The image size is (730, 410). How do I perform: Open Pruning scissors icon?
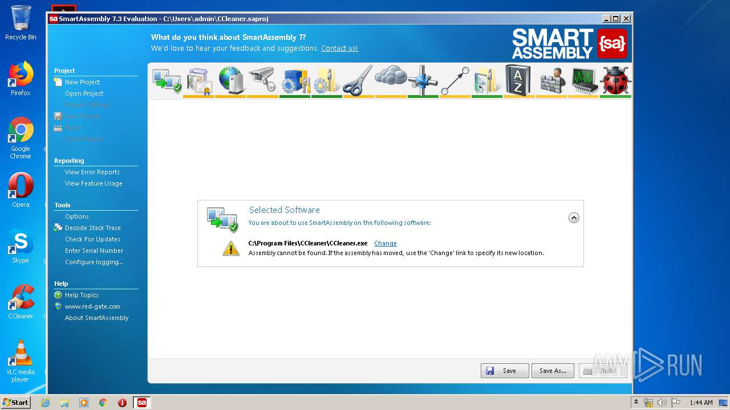(358, 80)
